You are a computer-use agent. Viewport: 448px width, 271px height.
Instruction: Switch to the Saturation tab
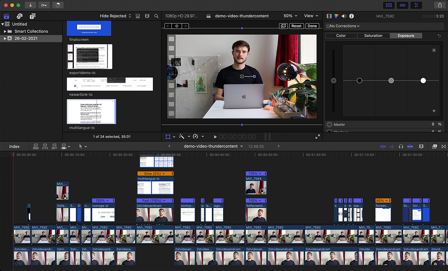pos(373,35)
